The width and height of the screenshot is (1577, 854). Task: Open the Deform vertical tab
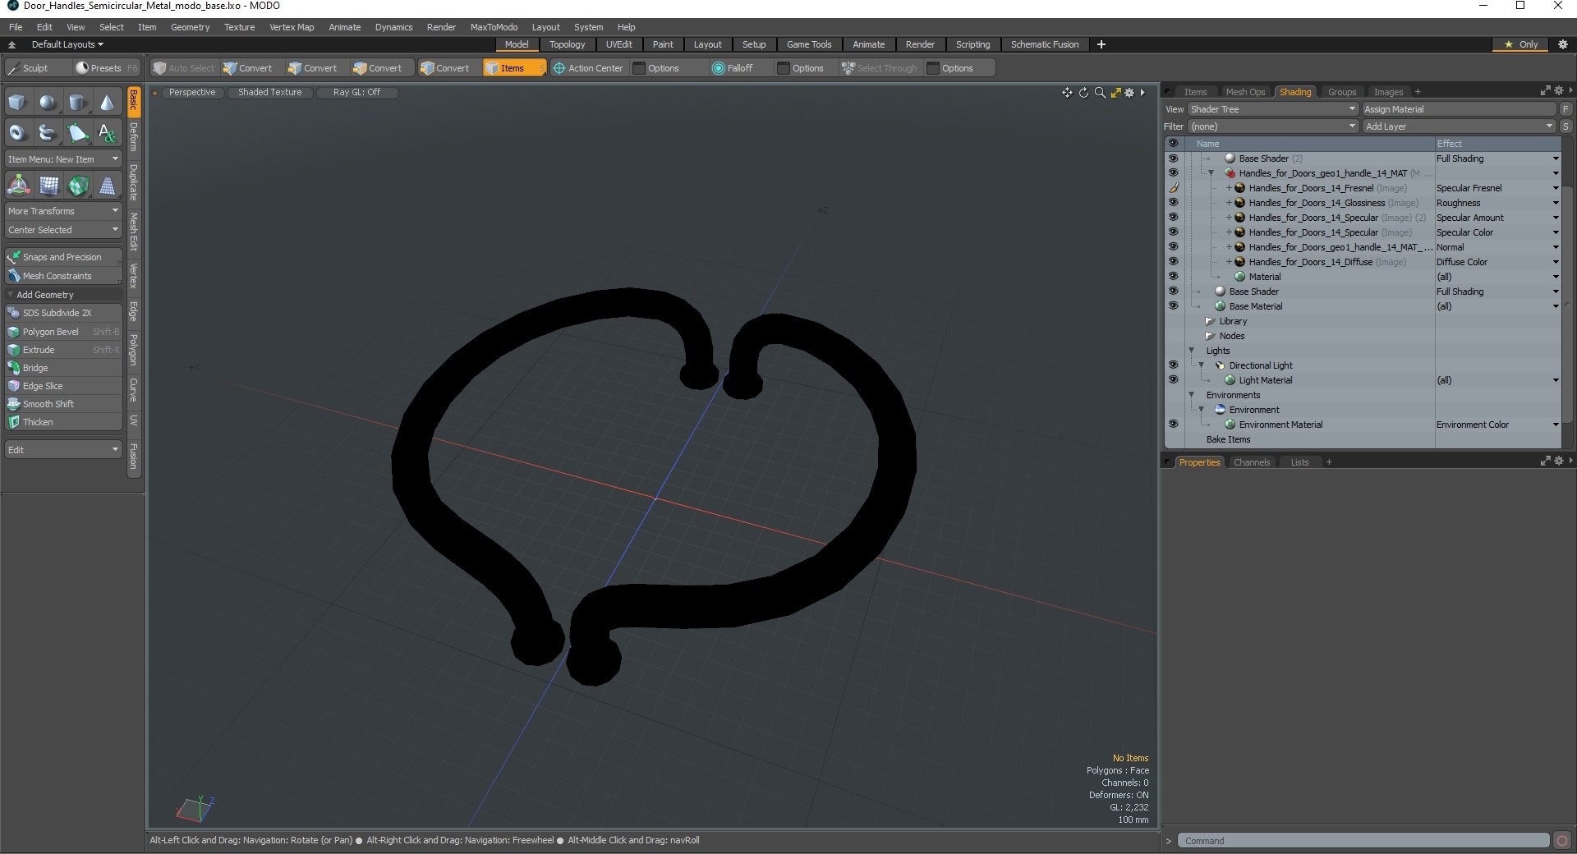(134, 136)
